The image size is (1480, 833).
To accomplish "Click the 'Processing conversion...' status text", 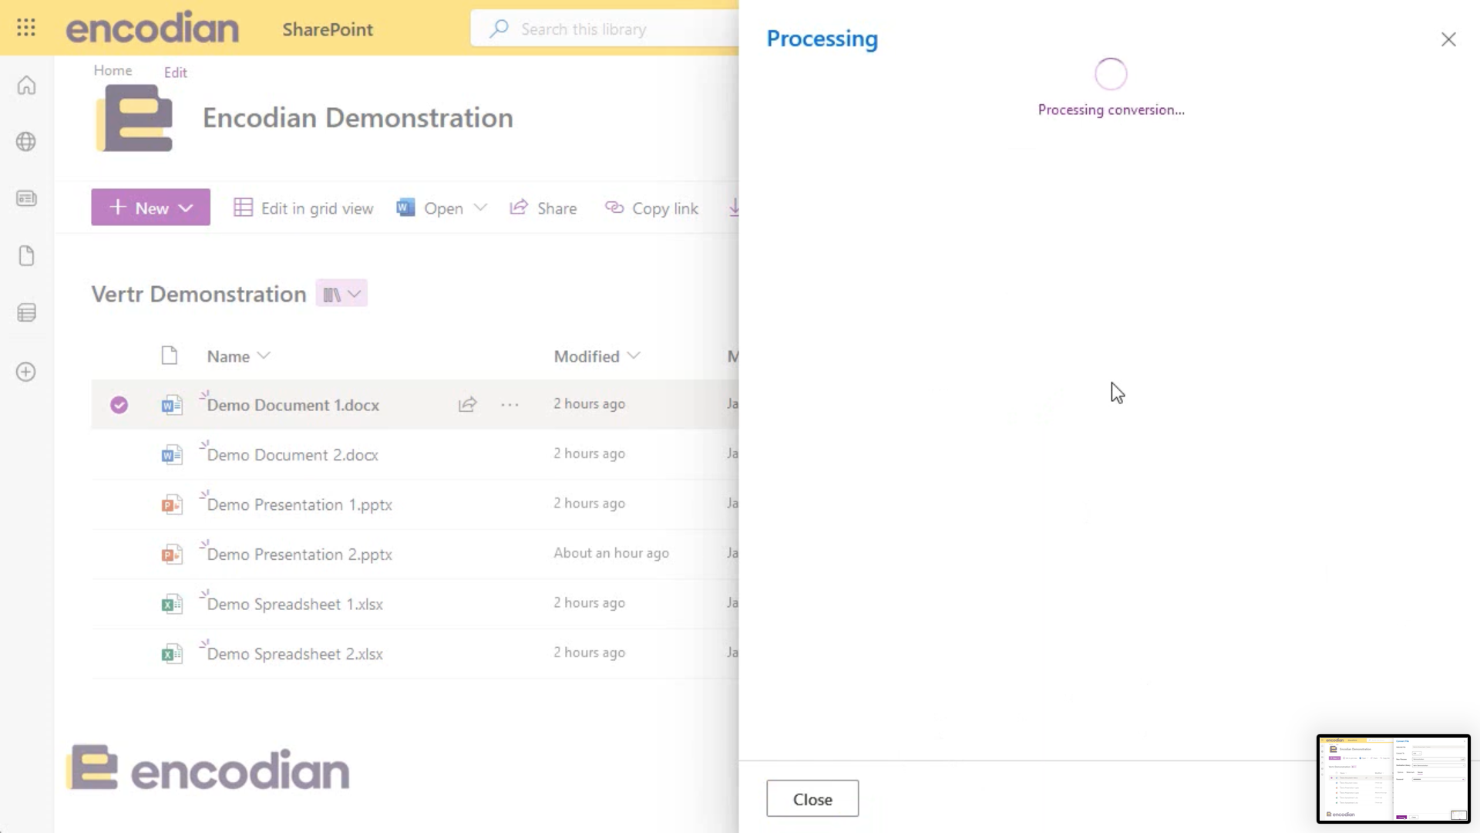I will point(1111,110).
